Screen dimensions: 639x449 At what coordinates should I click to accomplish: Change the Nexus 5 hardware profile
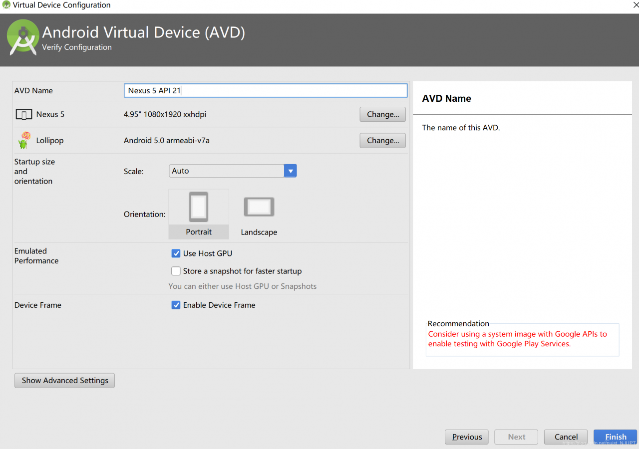pyautogui.click(x=383, y=114)
